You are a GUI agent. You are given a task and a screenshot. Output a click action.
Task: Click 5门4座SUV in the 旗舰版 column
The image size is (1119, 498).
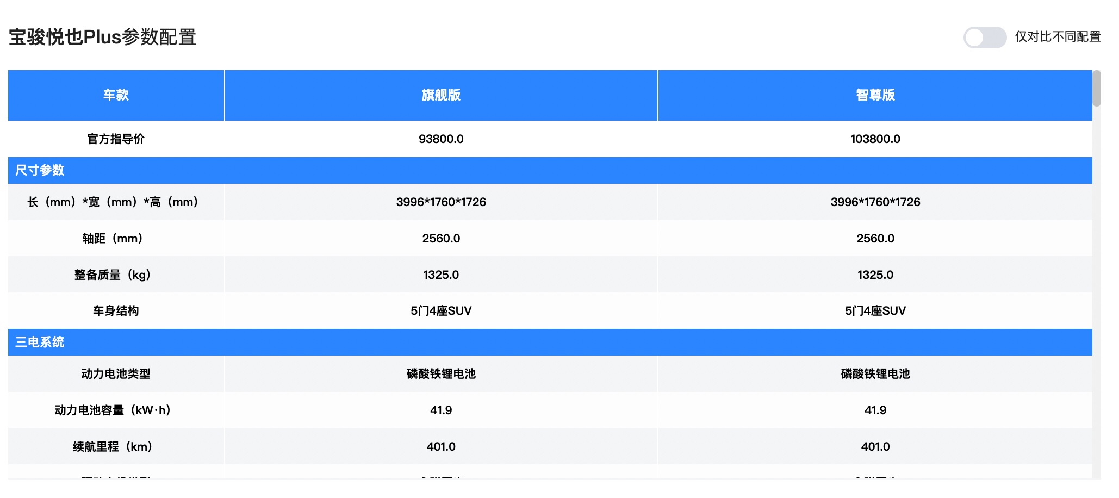(441, 310)
